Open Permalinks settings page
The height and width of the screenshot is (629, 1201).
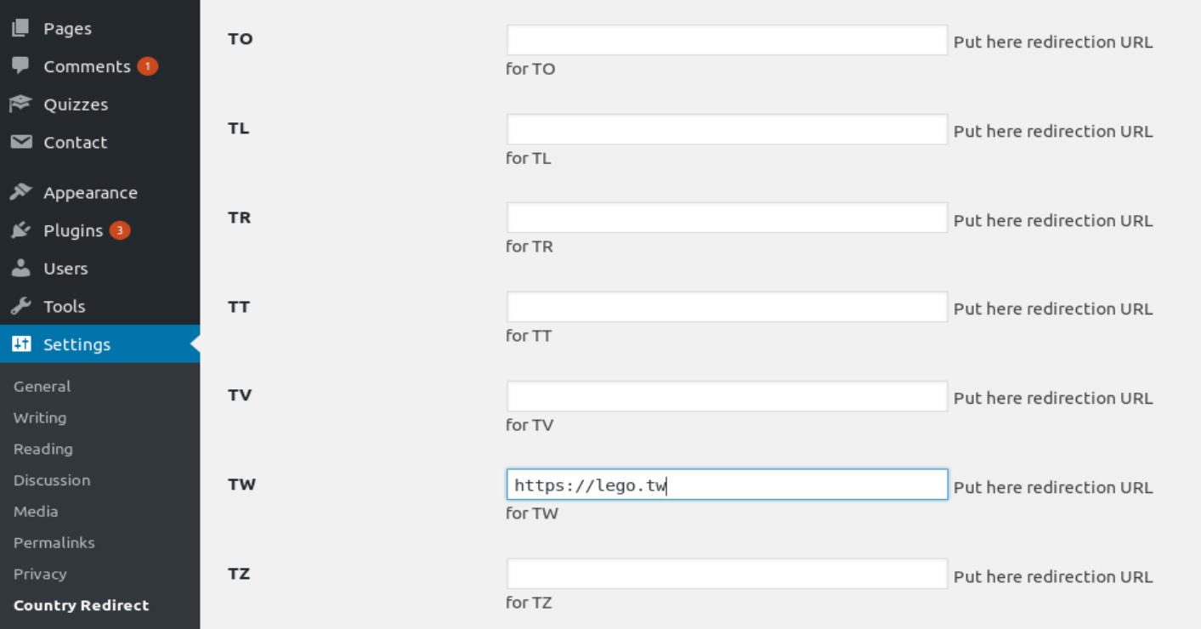pos(54,542)
